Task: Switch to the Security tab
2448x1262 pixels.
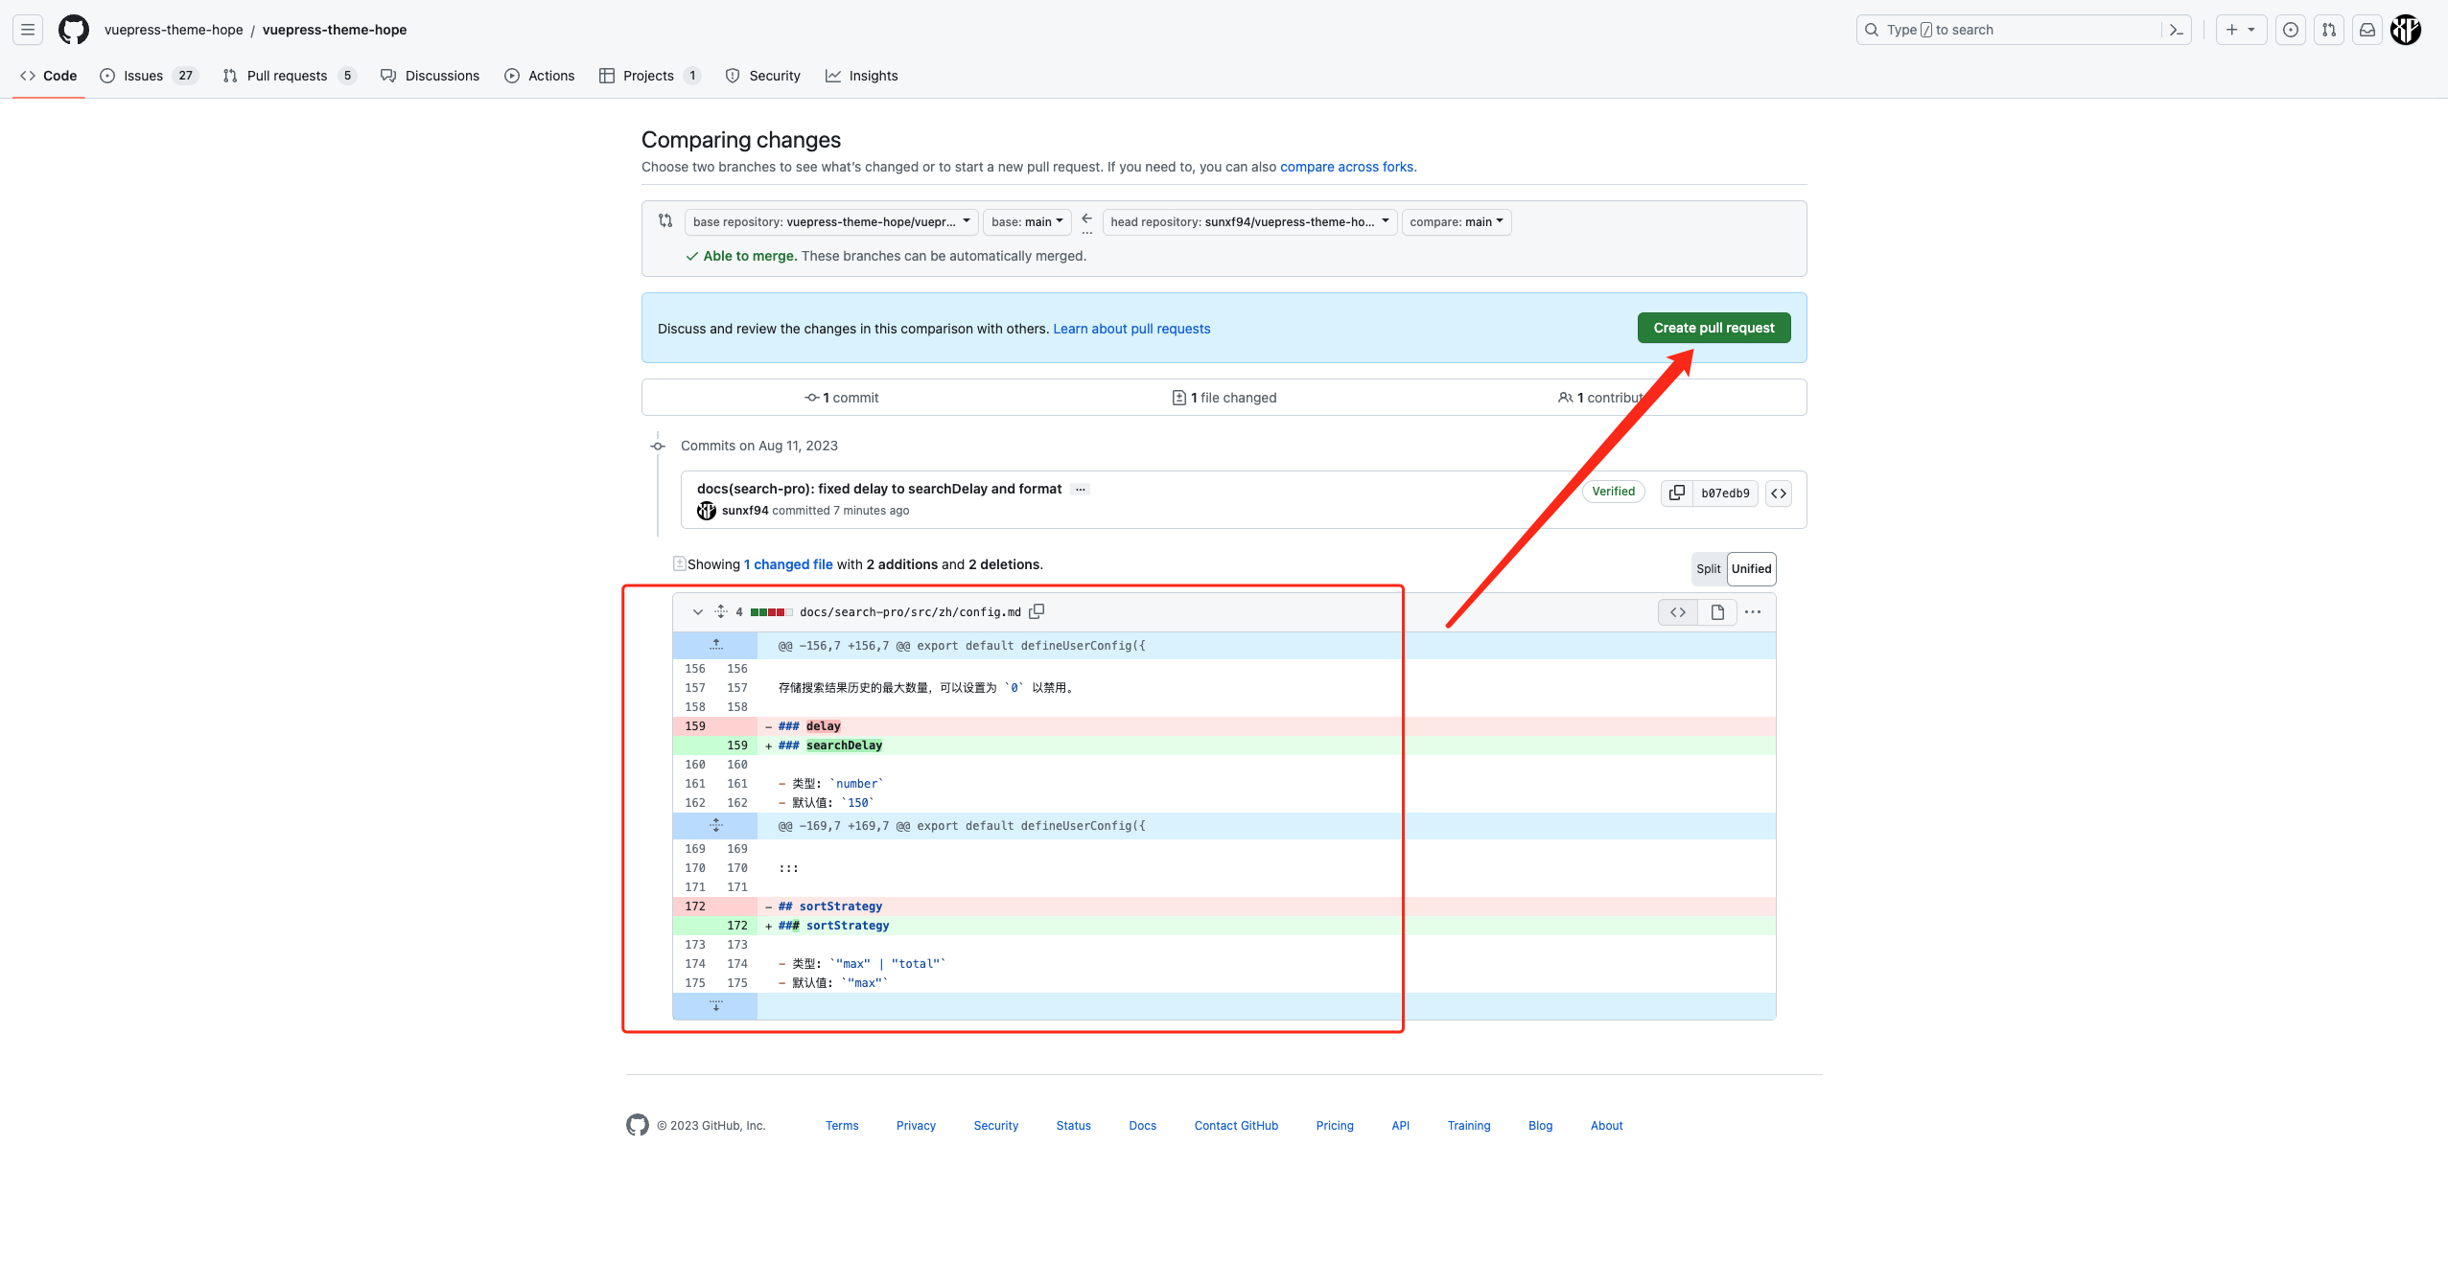Action: 763,76
